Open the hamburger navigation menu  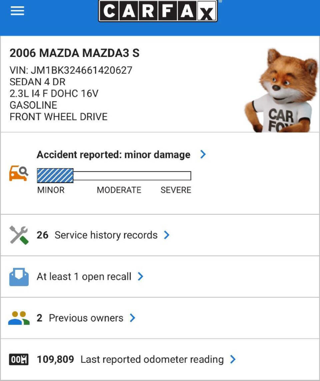click(17, 11)
